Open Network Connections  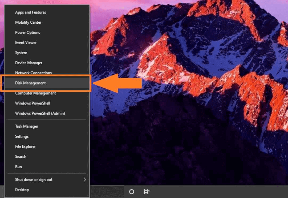[x=33, y=73]
